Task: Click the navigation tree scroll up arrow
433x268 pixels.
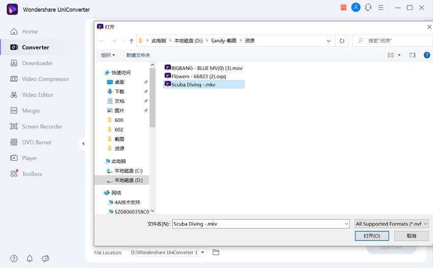Action: click(152, 65)
